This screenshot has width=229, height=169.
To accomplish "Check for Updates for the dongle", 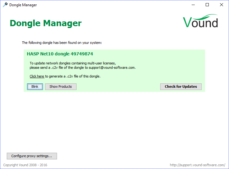I will click(x=181, y=87).
